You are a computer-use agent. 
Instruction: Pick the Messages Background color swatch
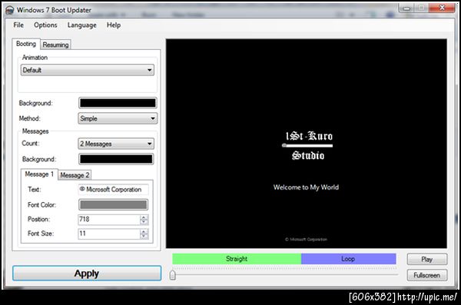pos(116,159)
